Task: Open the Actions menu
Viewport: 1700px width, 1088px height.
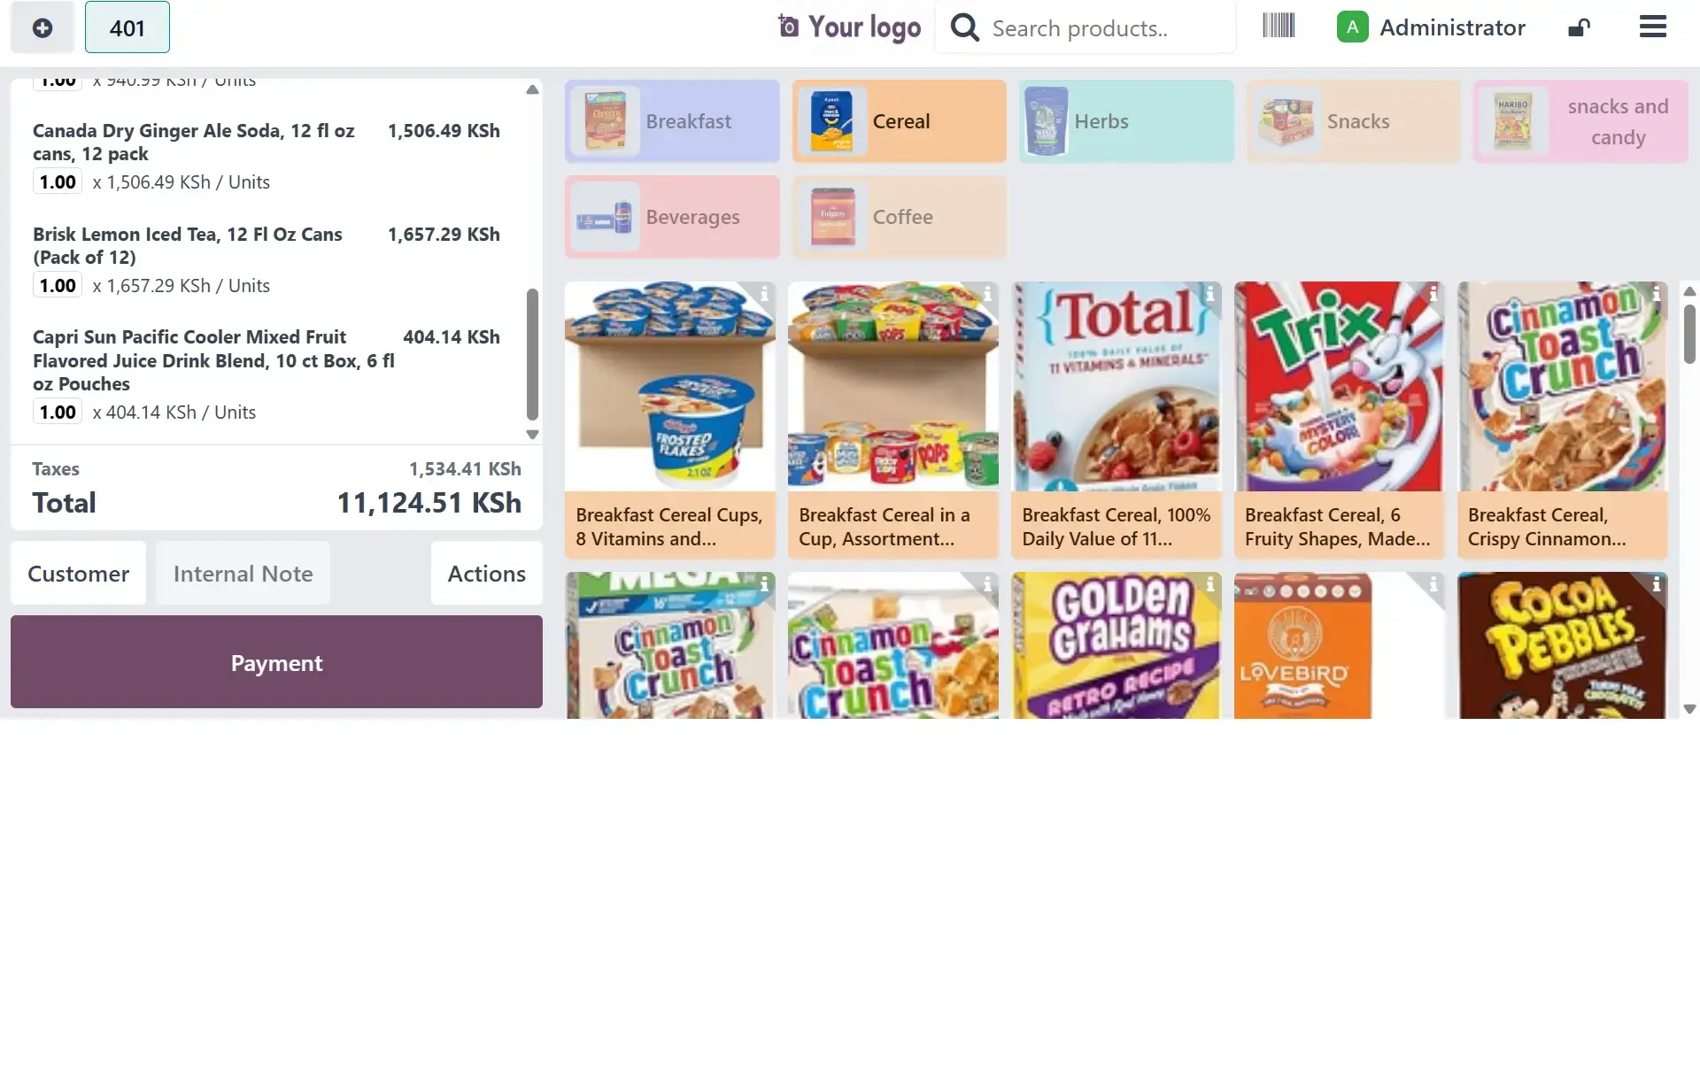Action: click(x=486, y=574)
